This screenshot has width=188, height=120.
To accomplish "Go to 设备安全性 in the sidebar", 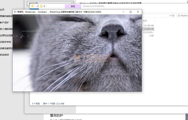I will coord(5,42).
